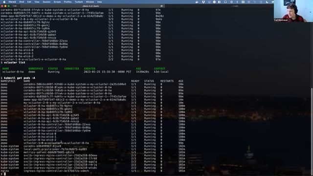The height and width of the screenshot is (176, 313).
Task: Click the 'svclb-ingress-nginx-controller-23d2a218-l7r68' pod name
Action: coord(60,158)
